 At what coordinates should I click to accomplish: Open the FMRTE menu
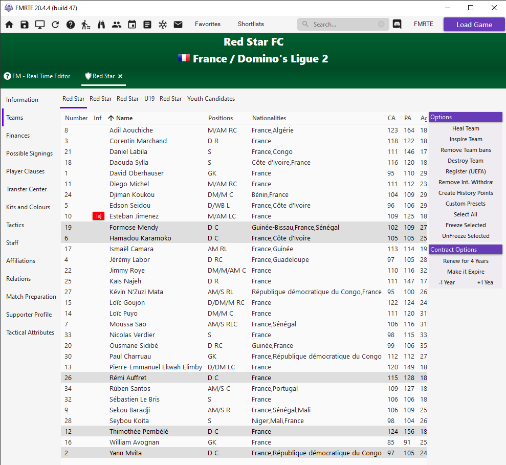click(424, 24)
